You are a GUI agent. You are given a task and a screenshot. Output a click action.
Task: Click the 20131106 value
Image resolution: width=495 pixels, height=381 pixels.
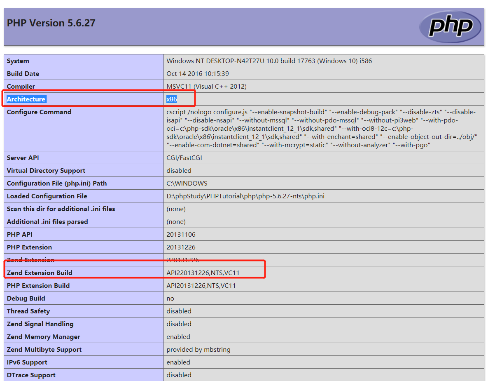pos(181,235)
